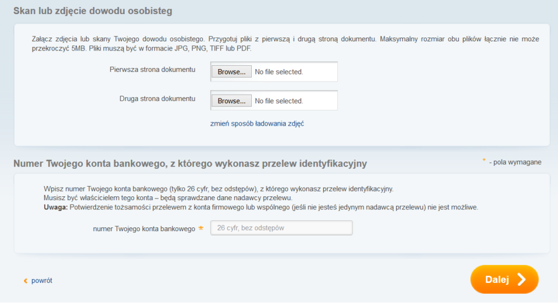Click the asterisk in the 'pola wymagane' legend
The height and width of the screenshot is (304, 558).
[x=483, y=160]
